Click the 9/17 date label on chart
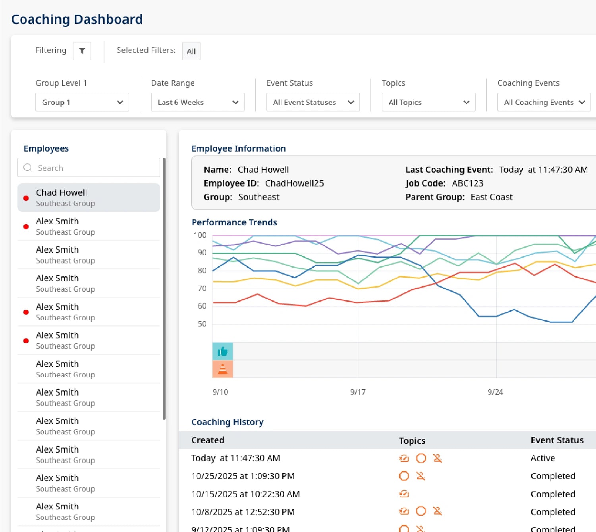This screenshot has width=596, height=532. [x=358, y=392]
